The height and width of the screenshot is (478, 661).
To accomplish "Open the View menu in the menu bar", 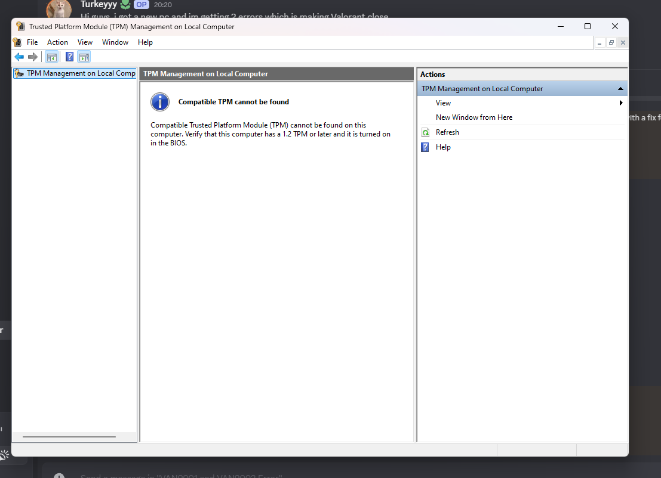I will click(x=85, y=42).
